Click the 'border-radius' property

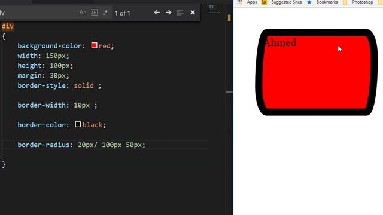tap(44, 145)
